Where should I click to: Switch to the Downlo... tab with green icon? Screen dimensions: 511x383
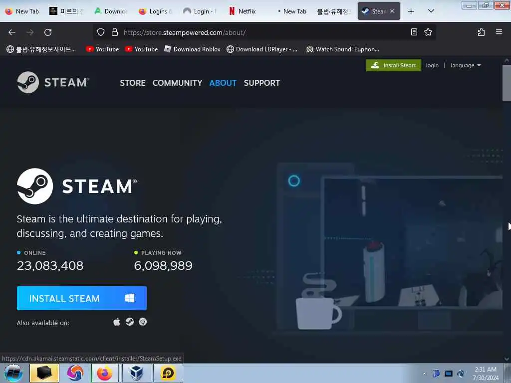pos(111,11)
